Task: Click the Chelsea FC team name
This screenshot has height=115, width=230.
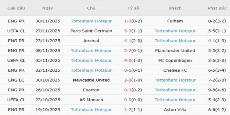Action: click(175, 70)
